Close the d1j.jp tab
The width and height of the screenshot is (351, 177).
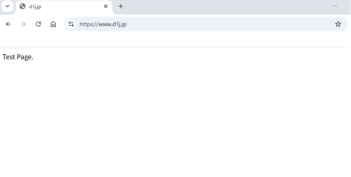[x=106, y=6]
